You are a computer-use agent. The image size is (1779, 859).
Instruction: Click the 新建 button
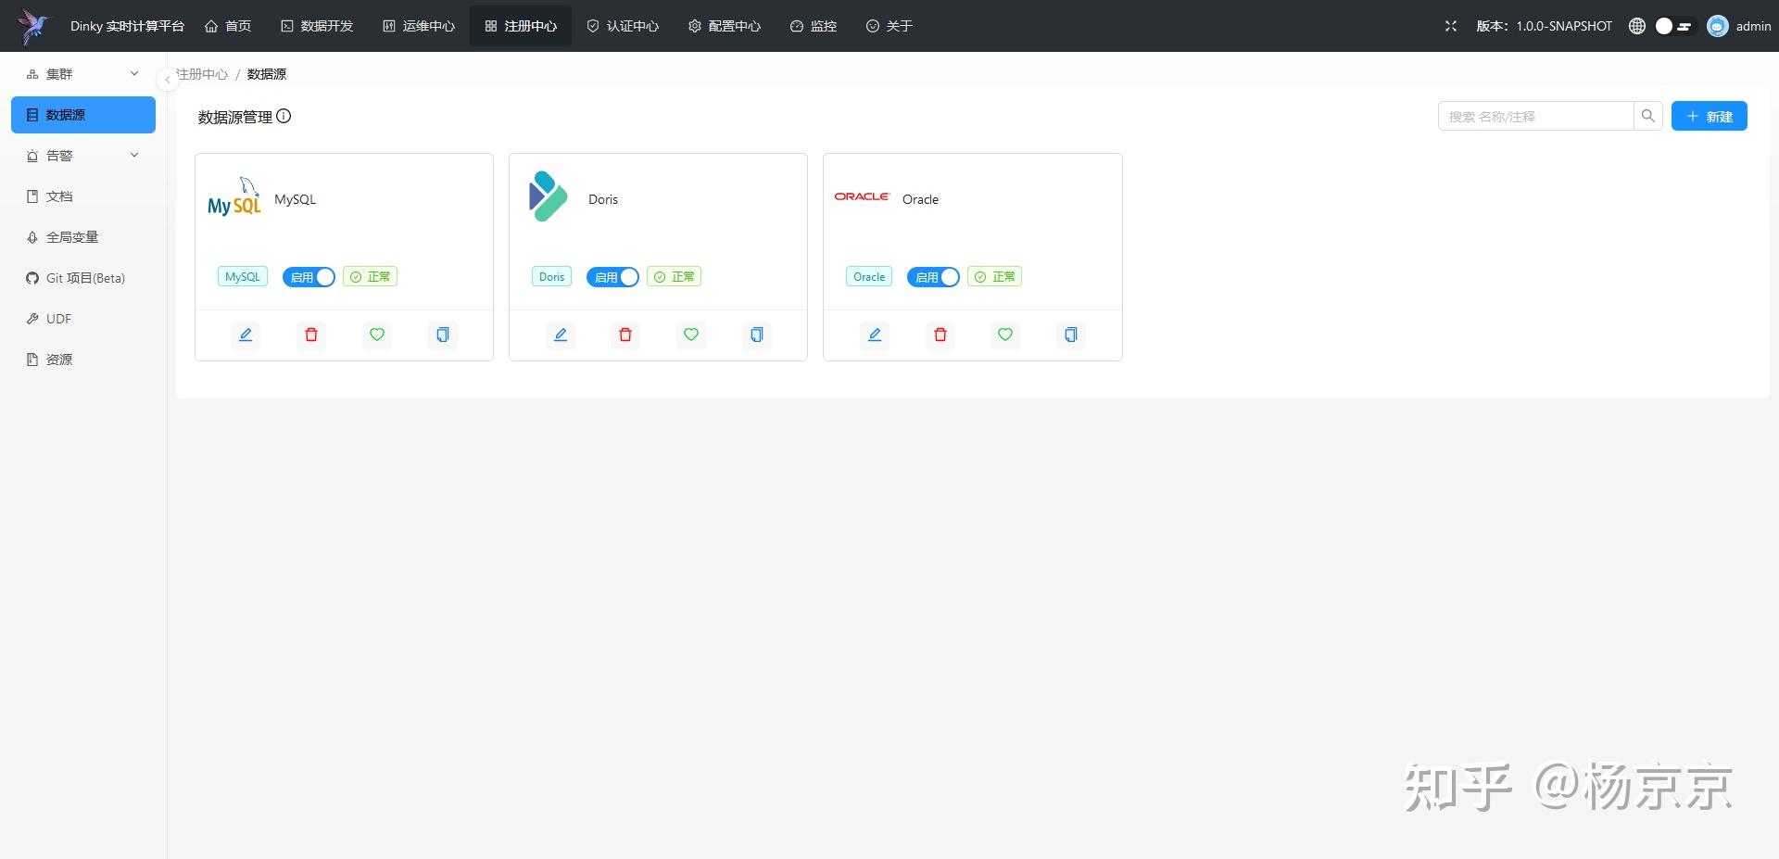(x=1710, y=116)
